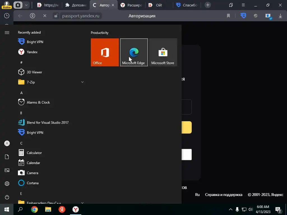This screenshot has height=215, width=287.
Task: Open network tray icon
Action: tap(244, 209)
